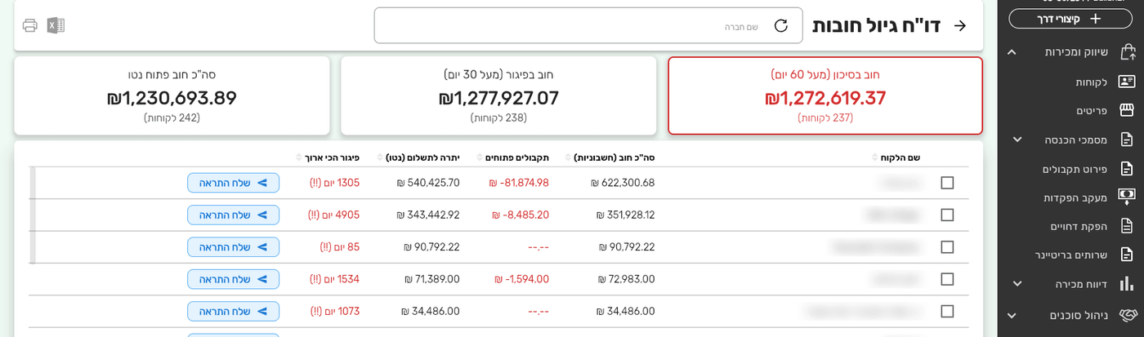Send alert for the 4905 days overdue row
This screenshot has width=1144, height=337.
(234, 215)
